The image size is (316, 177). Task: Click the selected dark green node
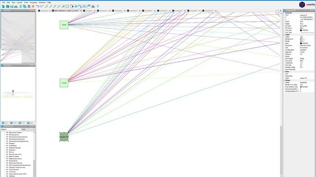64,137
